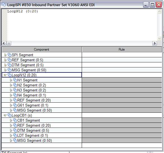This screenshot has height=153, width=164.
Task: Select the top-level DTM Segment (0:5) row
Action: (x=42, y=65)
